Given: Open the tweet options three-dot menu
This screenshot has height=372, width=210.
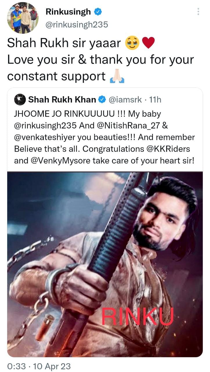Looking at the screenshot, I should coord(199,11).
